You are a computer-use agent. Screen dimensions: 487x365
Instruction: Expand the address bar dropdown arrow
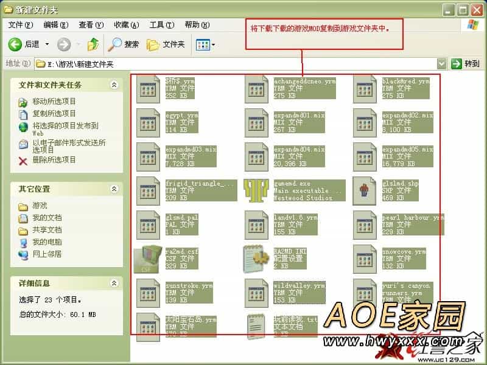[441, 63]
